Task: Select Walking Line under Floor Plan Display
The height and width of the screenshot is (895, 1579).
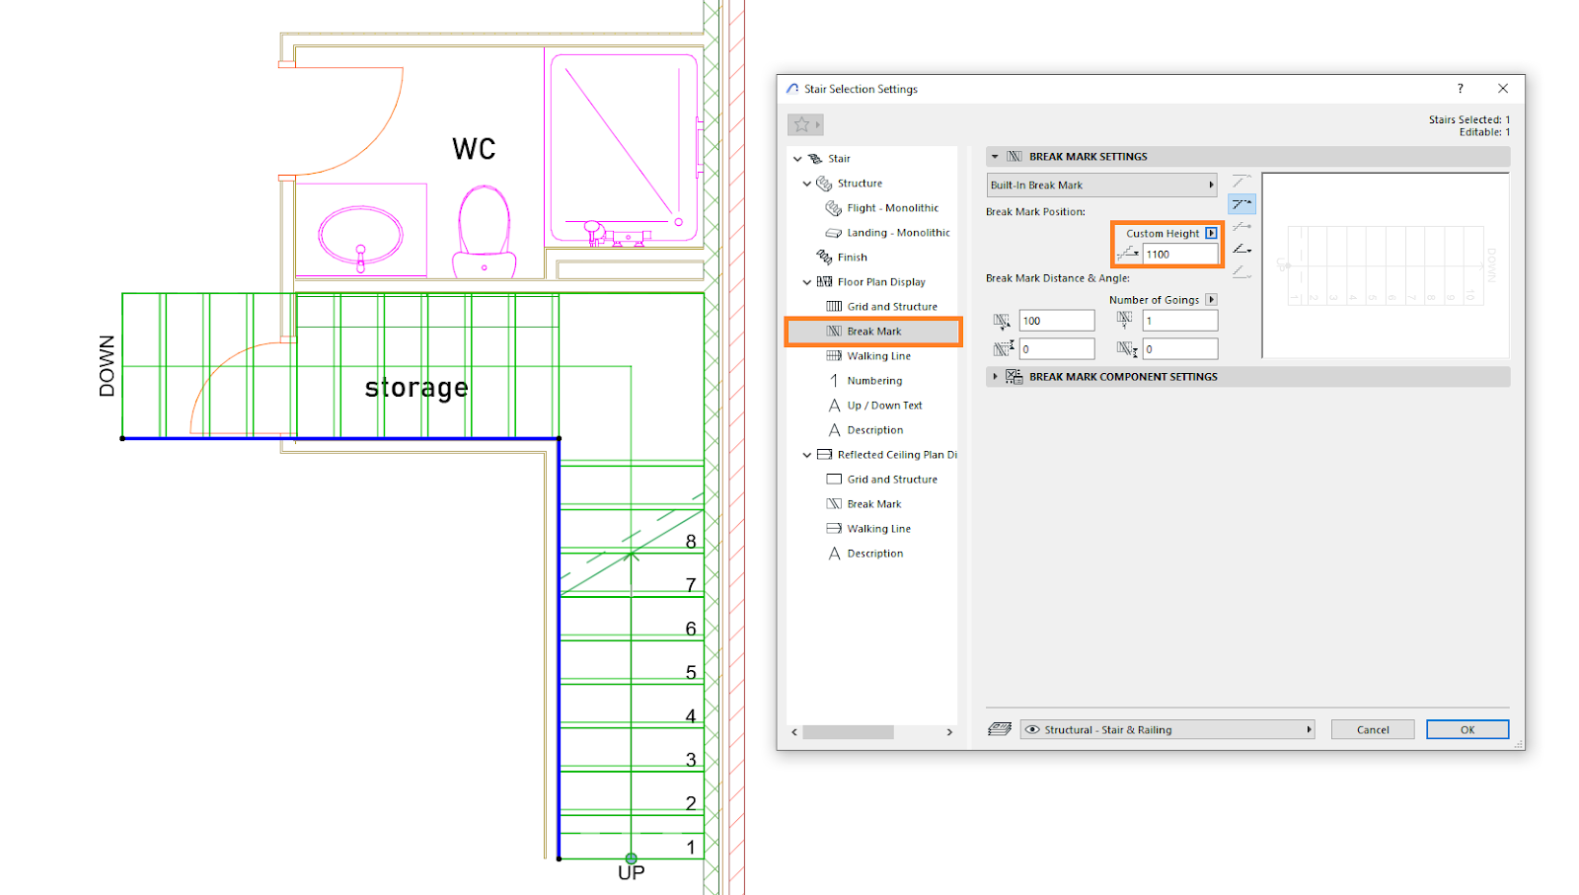Action: click(878, 356)
